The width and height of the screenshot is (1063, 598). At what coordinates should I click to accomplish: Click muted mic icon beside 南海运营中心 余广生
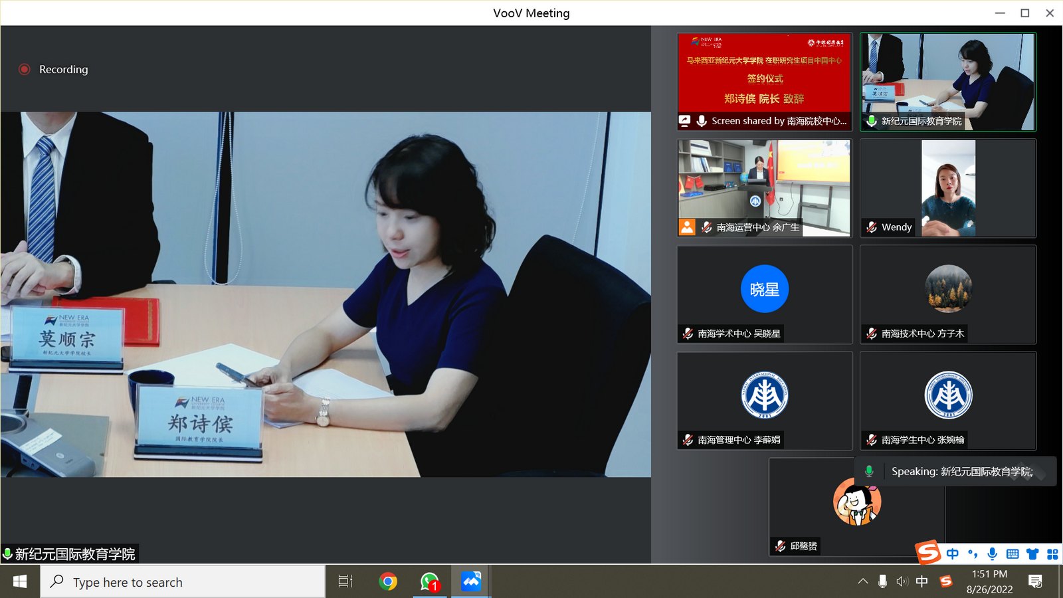pyautogui.click(x=707, y=227)
